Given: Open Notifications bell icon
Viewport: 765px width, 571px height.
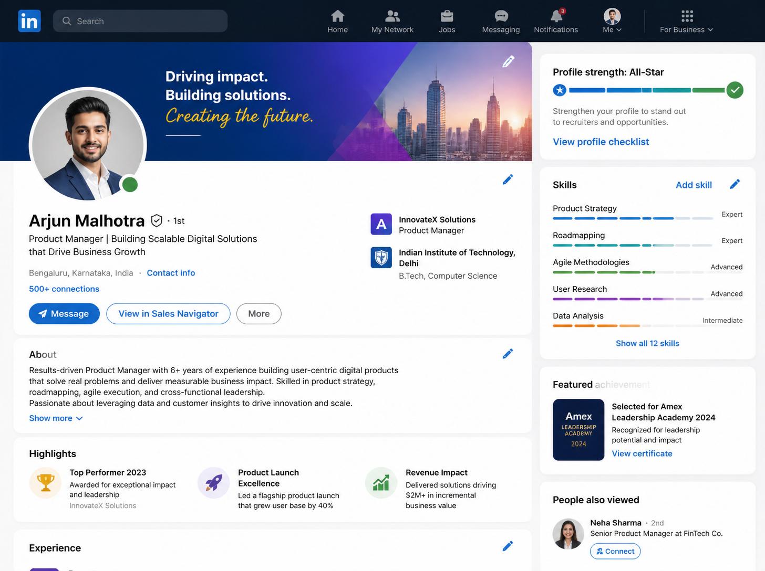Looking at the screenshot, I should [556, 16].
